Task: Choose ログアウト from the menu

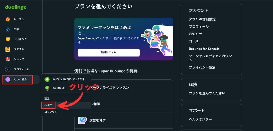Action: click(x=51, y=112)
